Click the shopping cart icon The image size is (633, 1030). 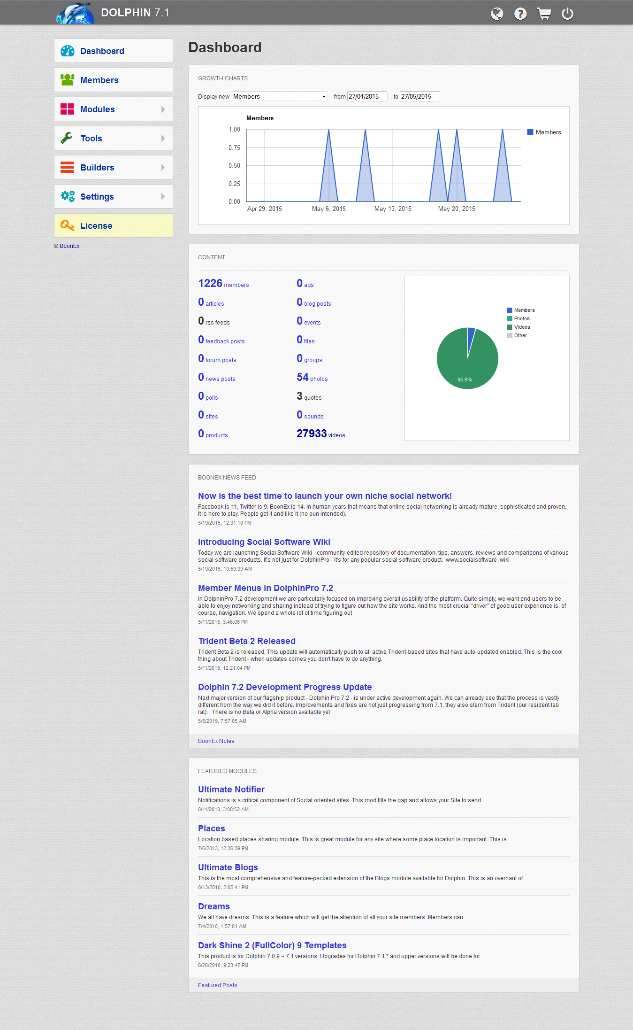pos(544,14)
